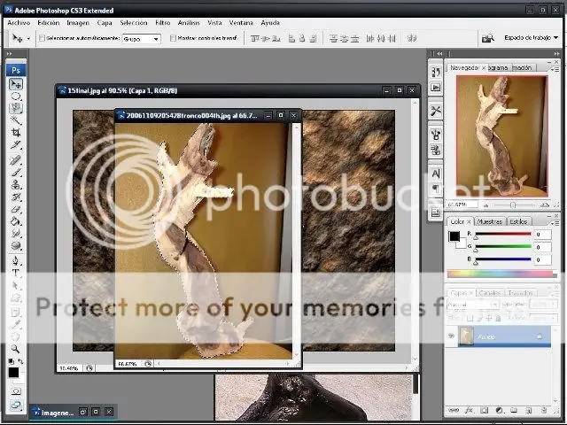Select the Fondo layer thumbnail
567x425 pixels.
(x=466, y=336)
